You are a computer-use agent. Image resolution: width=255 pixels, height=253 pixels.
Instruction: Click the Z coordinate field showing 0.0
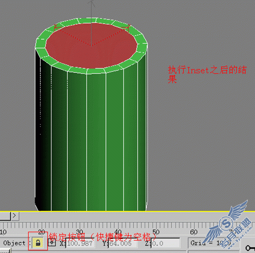(x=166, y=243)
